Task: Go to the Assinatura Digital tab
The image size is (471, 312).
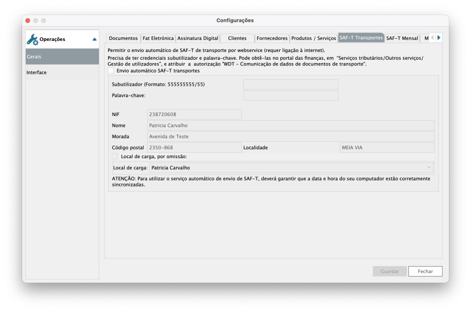Action: click(197, 38)
